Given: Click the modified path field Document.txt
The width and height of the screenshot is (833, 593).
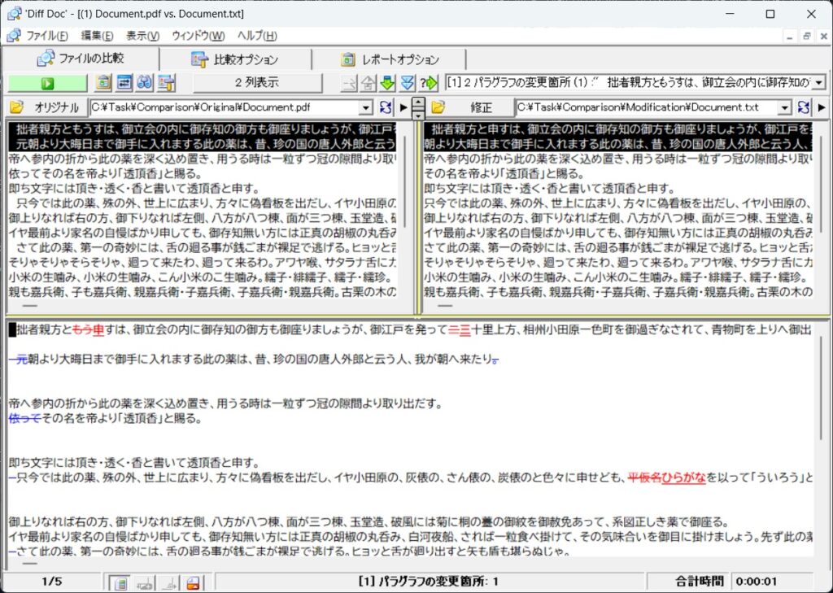Looking at the screenshot, I should point(647,107).
